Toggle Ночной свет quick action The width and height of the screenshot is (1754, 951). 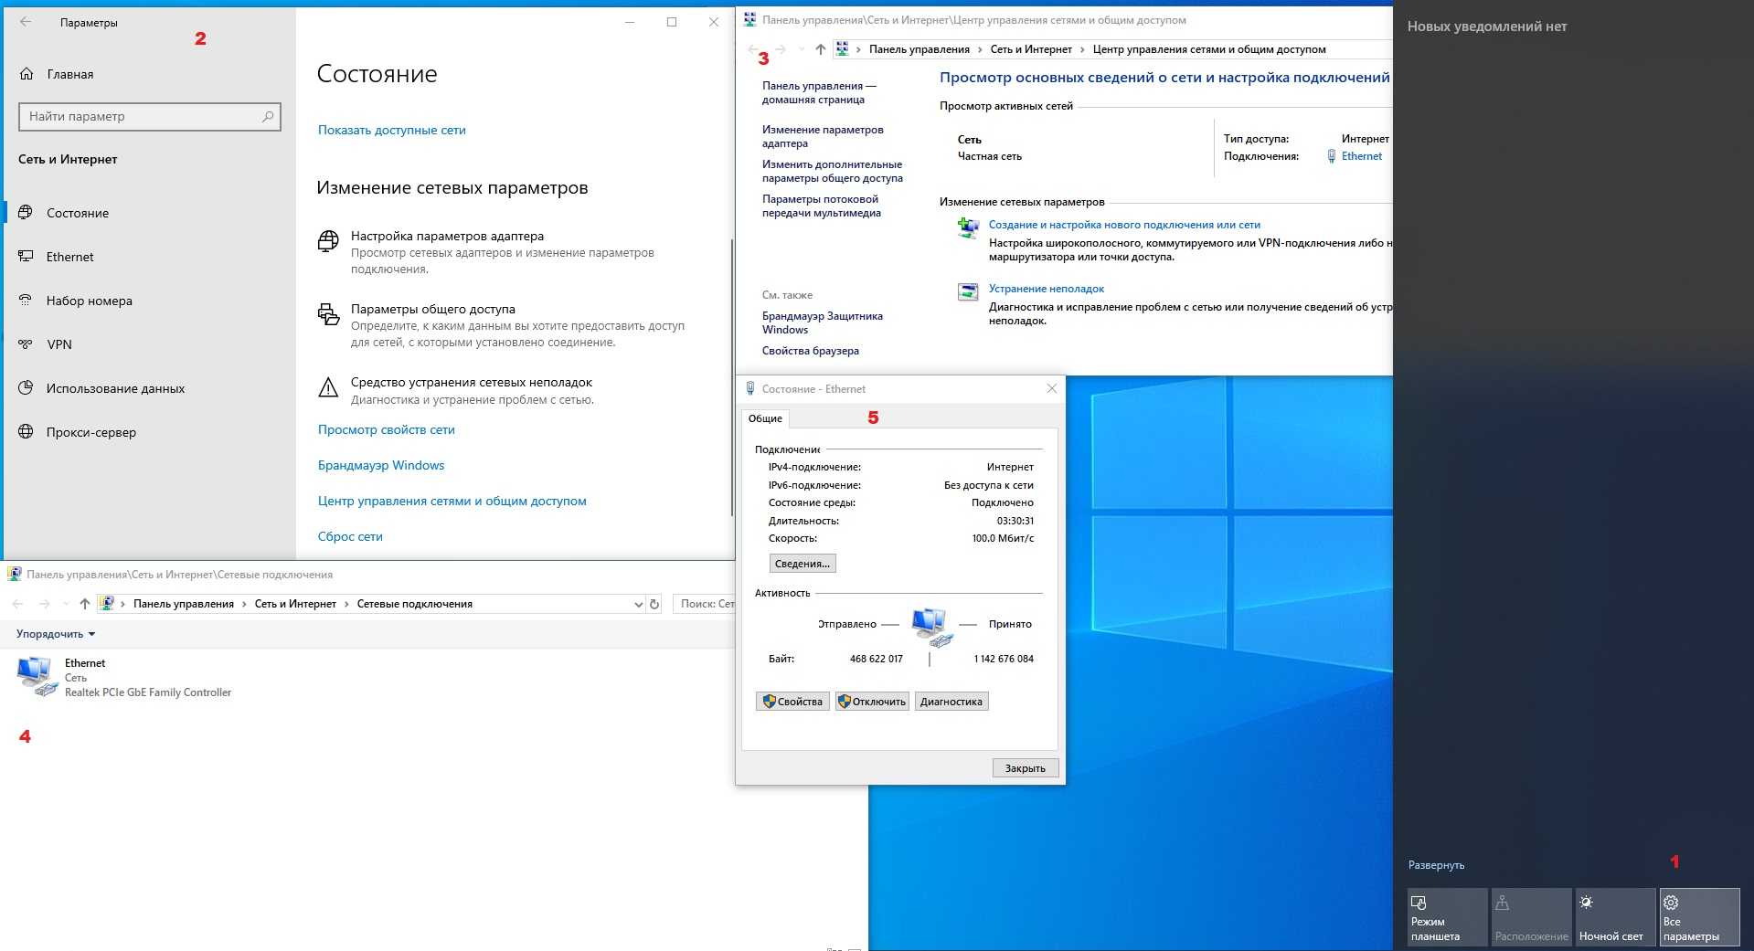click(1613, 917)
